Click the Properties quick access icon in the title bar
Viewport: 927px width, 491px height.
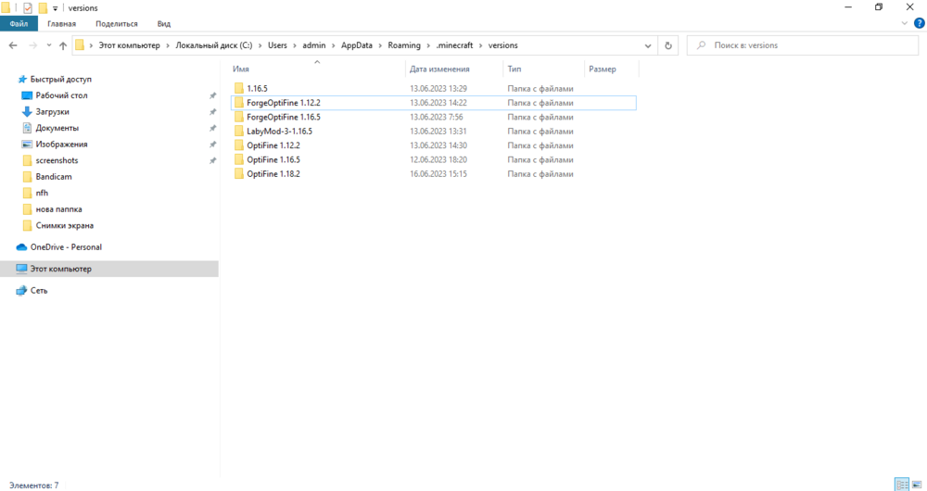click(x=27, y=7)
